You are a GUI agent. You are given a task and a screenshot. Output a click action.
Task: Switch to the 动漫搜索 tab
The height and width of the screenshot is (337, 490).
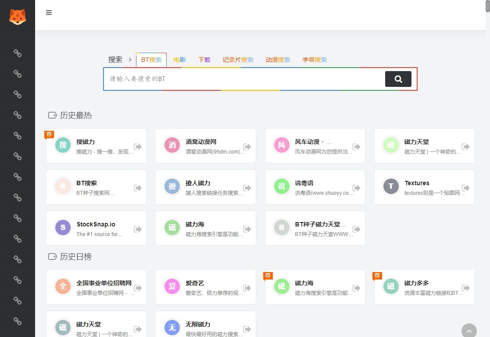[x=278, y=60]
